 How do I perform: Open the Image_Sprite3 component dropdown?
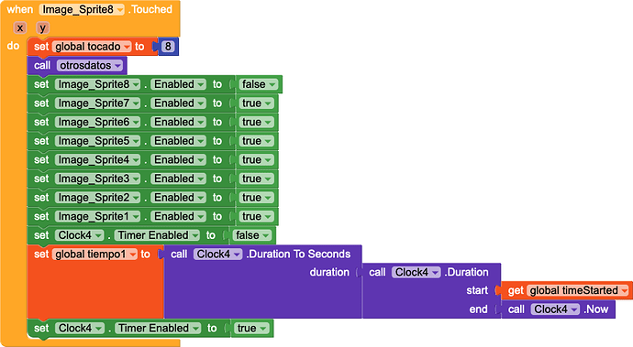point(97,179)
